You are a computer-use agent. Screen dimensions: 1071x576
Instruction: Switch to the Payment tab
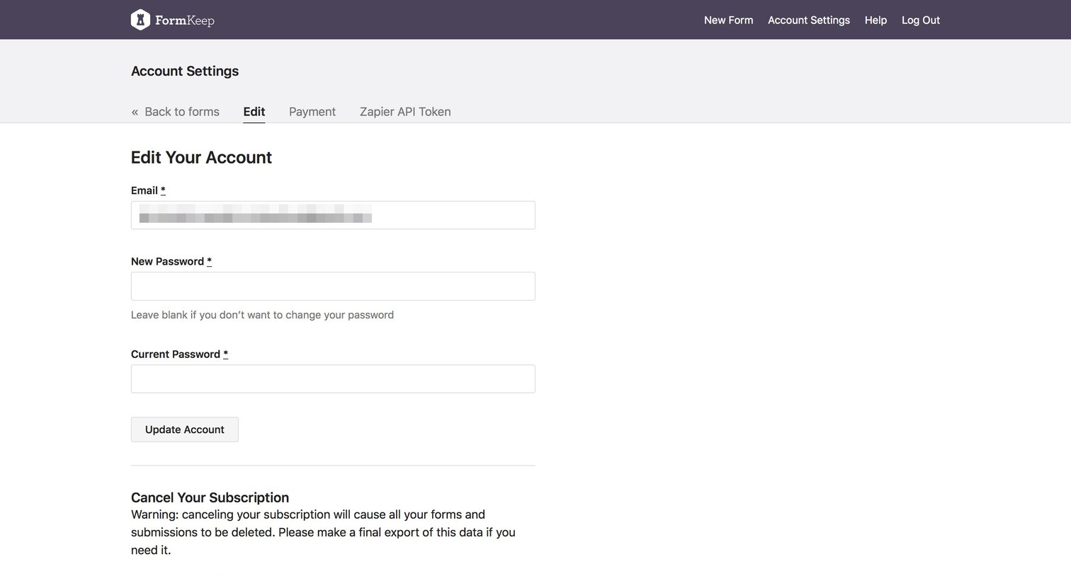[312, 112]
